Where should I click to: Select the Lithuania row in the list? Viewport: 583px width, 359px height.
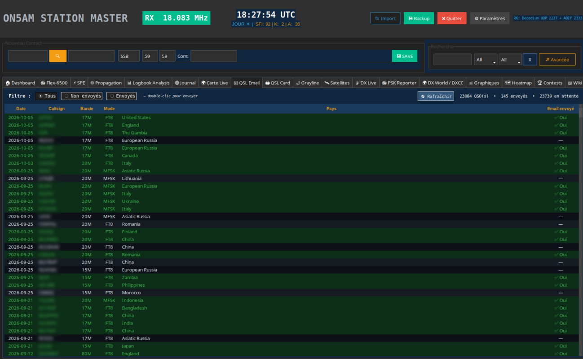(x=291, y=179)
